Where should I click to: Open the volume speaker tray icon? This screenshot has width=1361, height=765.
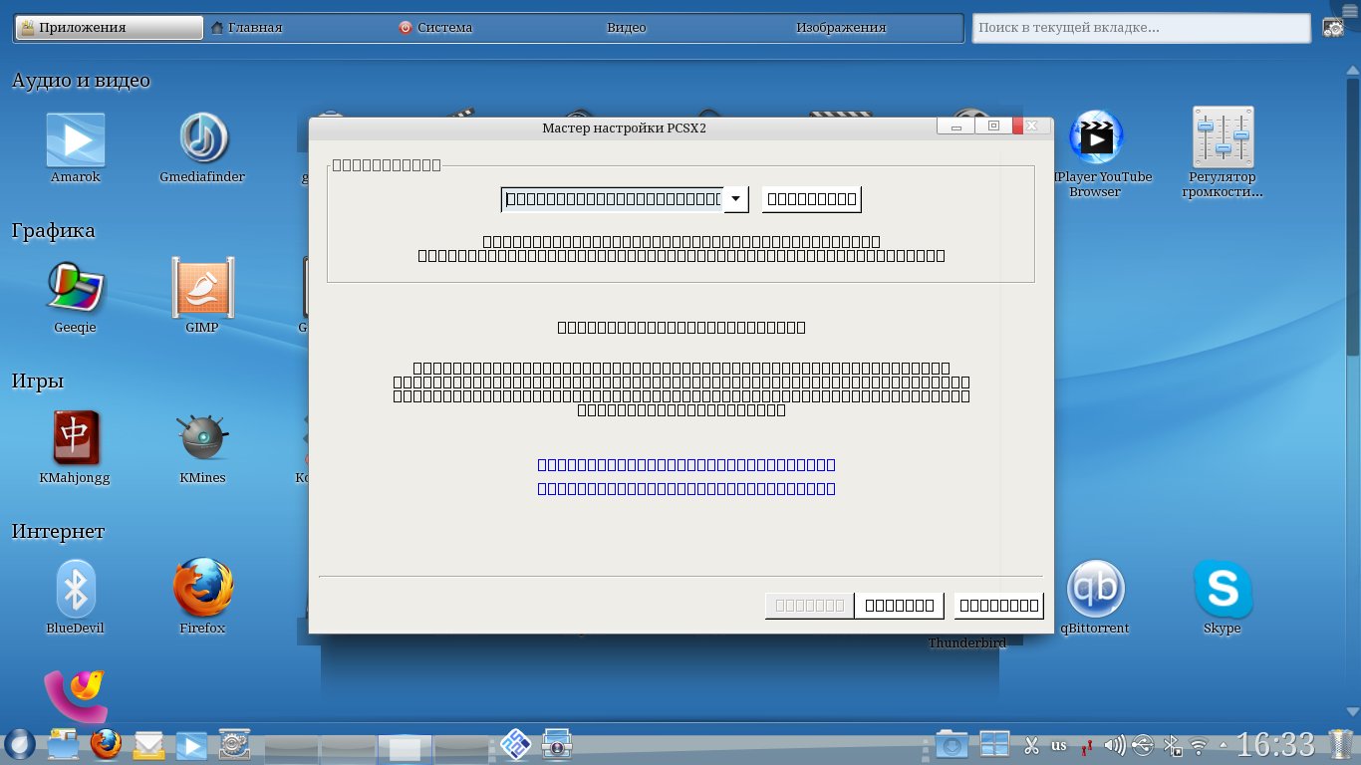click(x=1116, y=745)
